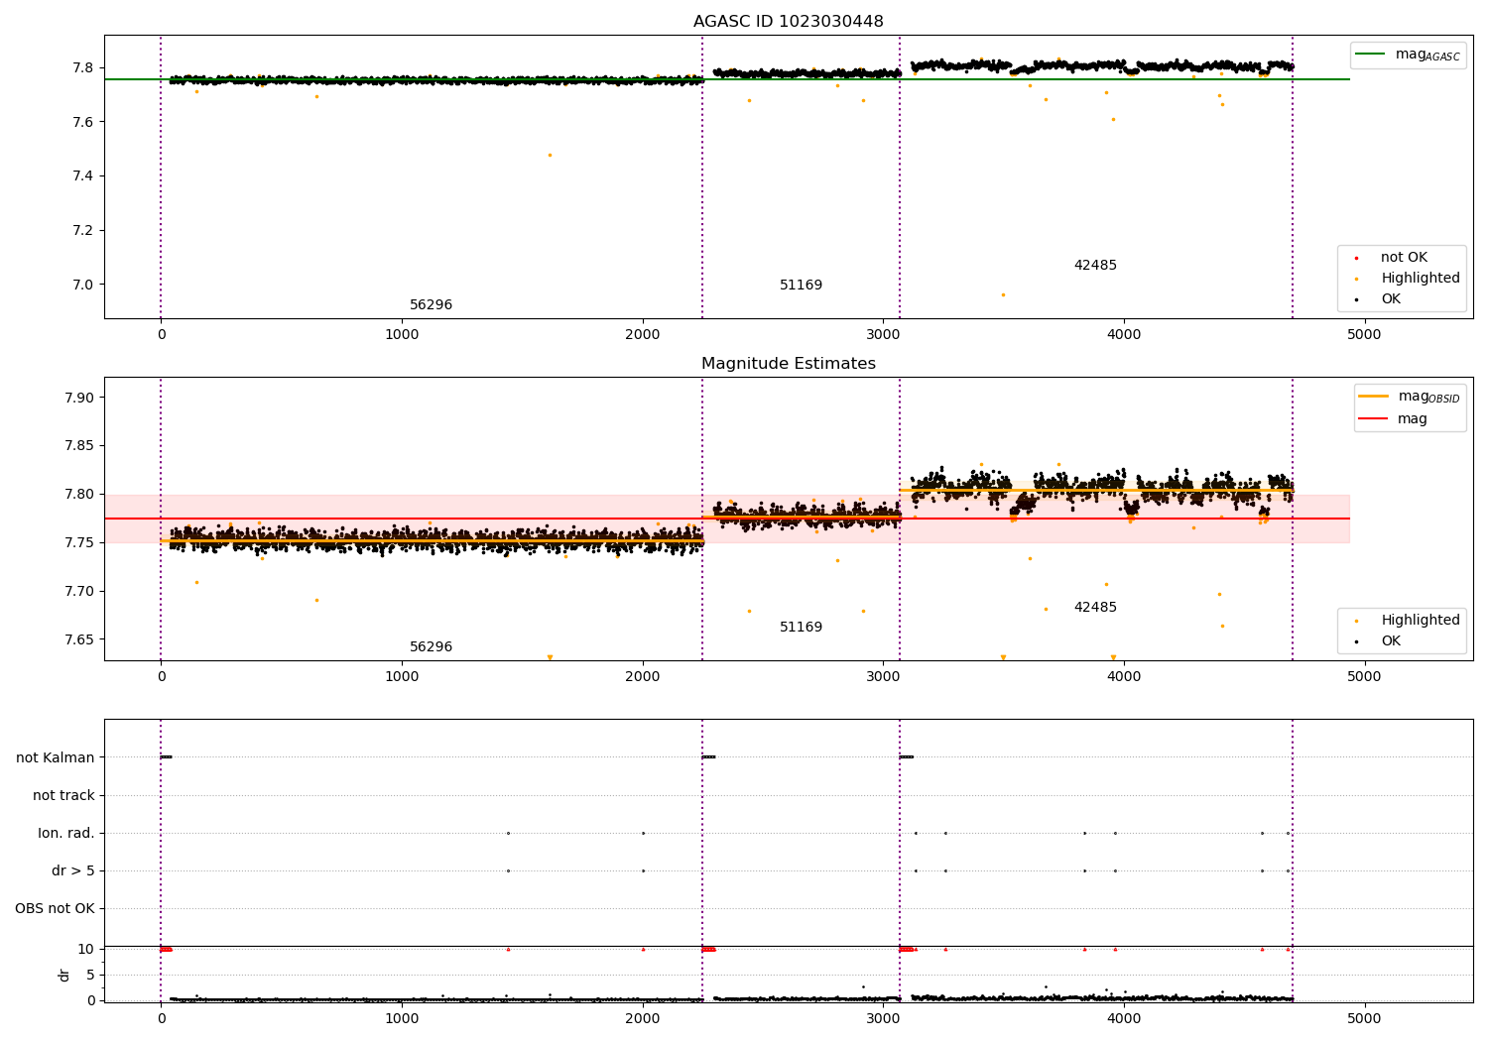Click the 7.6 tick in the top plot

81,123
